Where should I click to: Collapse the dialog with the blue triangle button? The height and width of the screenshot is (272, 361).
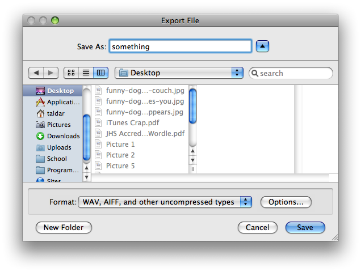262,46
